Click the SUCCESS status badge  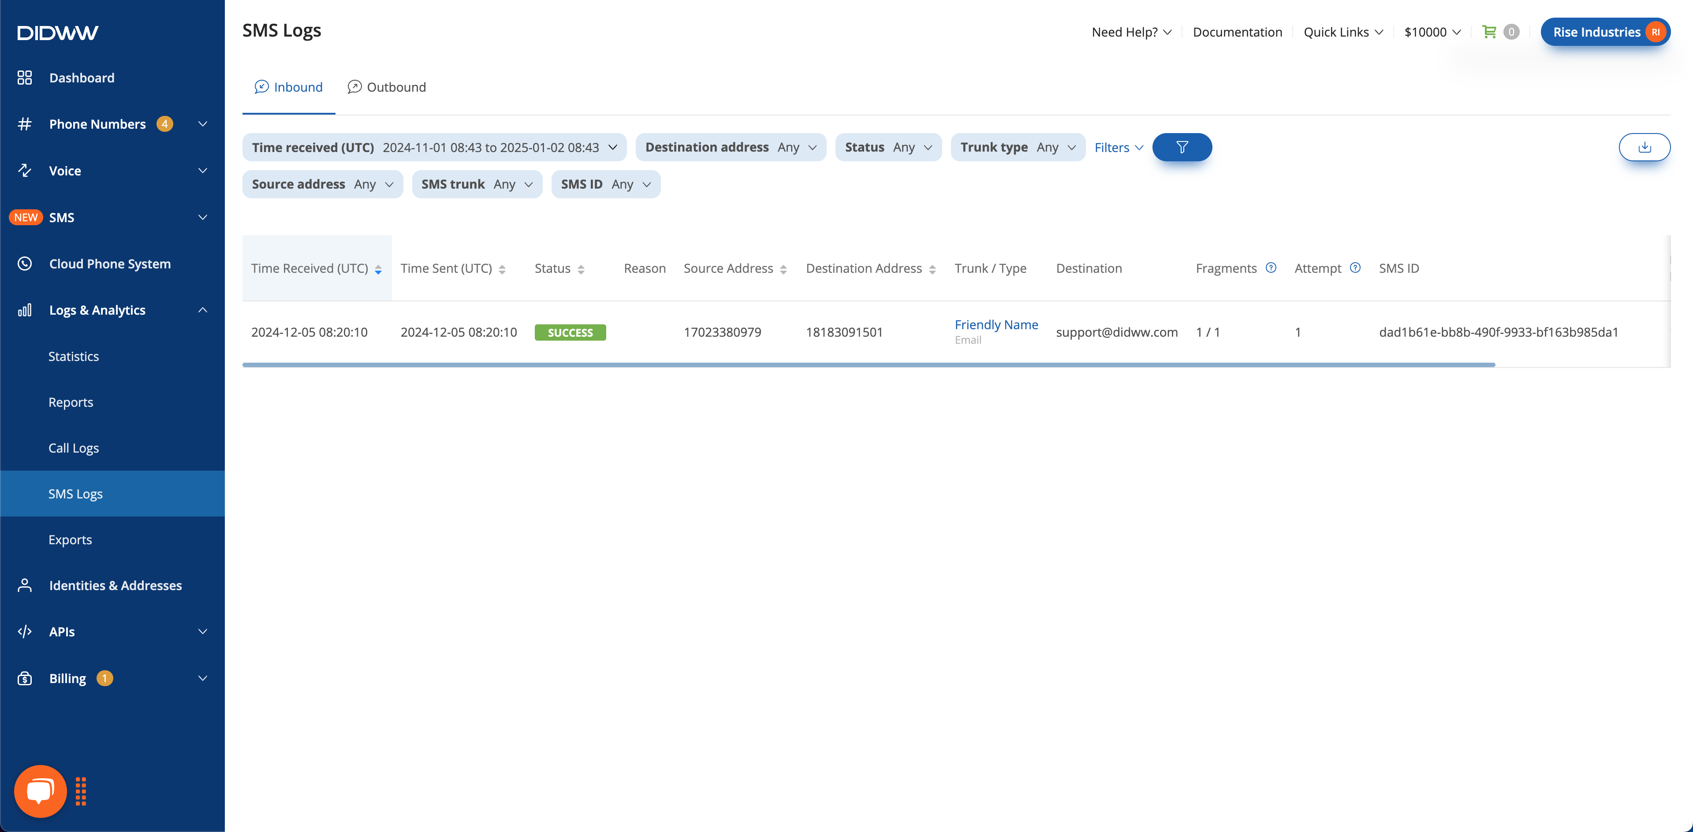[570, 332]
